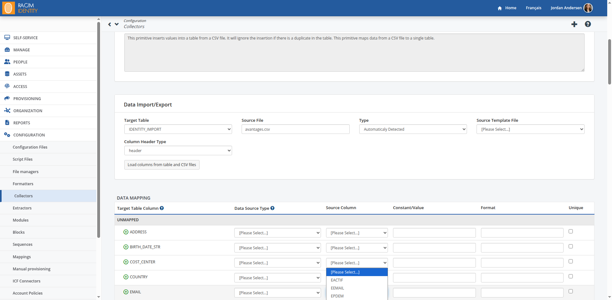Click the RAC/M Identity logo
612x300 pixels.
pyautogui.click(x=20, y=8)
